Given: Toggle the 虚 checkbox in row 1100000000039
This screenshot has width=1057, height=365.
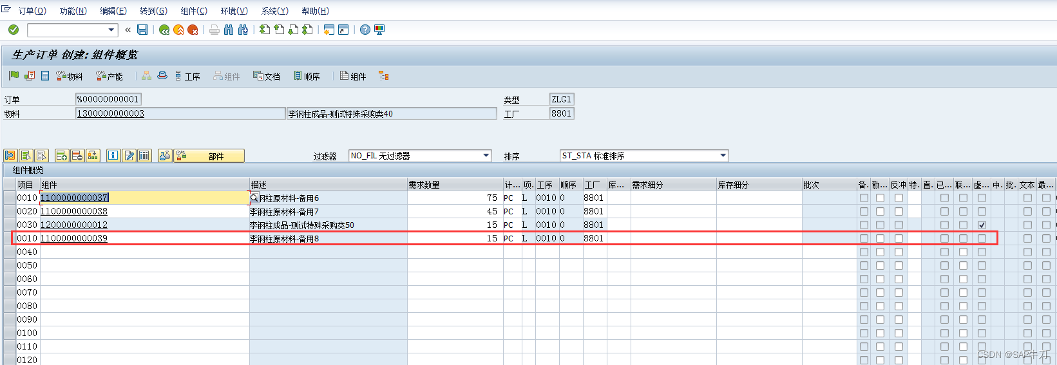Looking at the screenshot, I should point(982,238).
